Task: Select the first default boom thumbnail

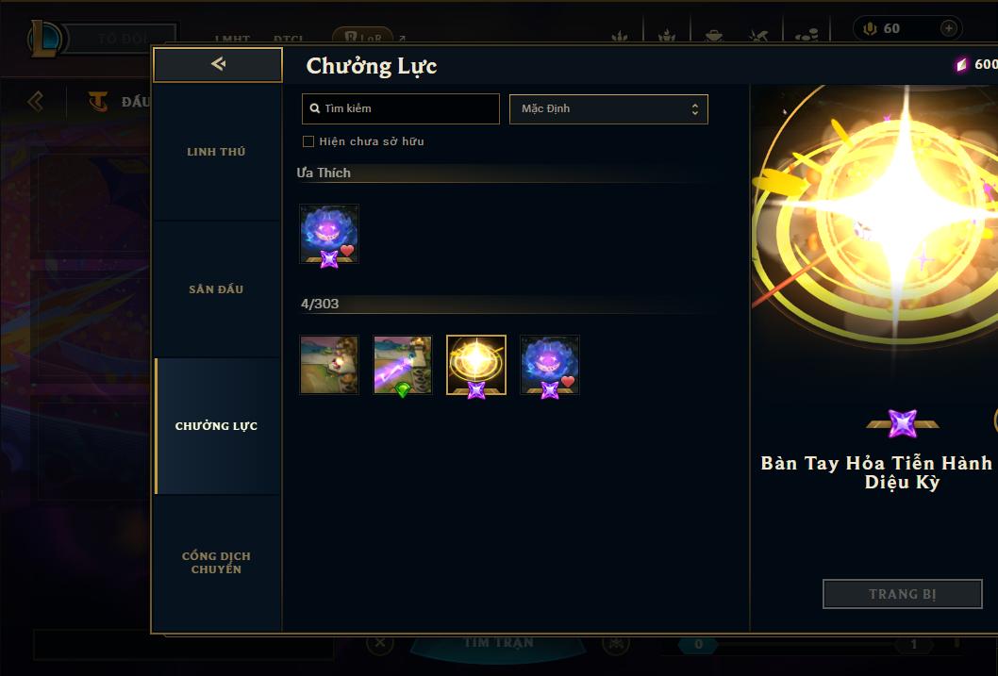Action: pos(329,364)
